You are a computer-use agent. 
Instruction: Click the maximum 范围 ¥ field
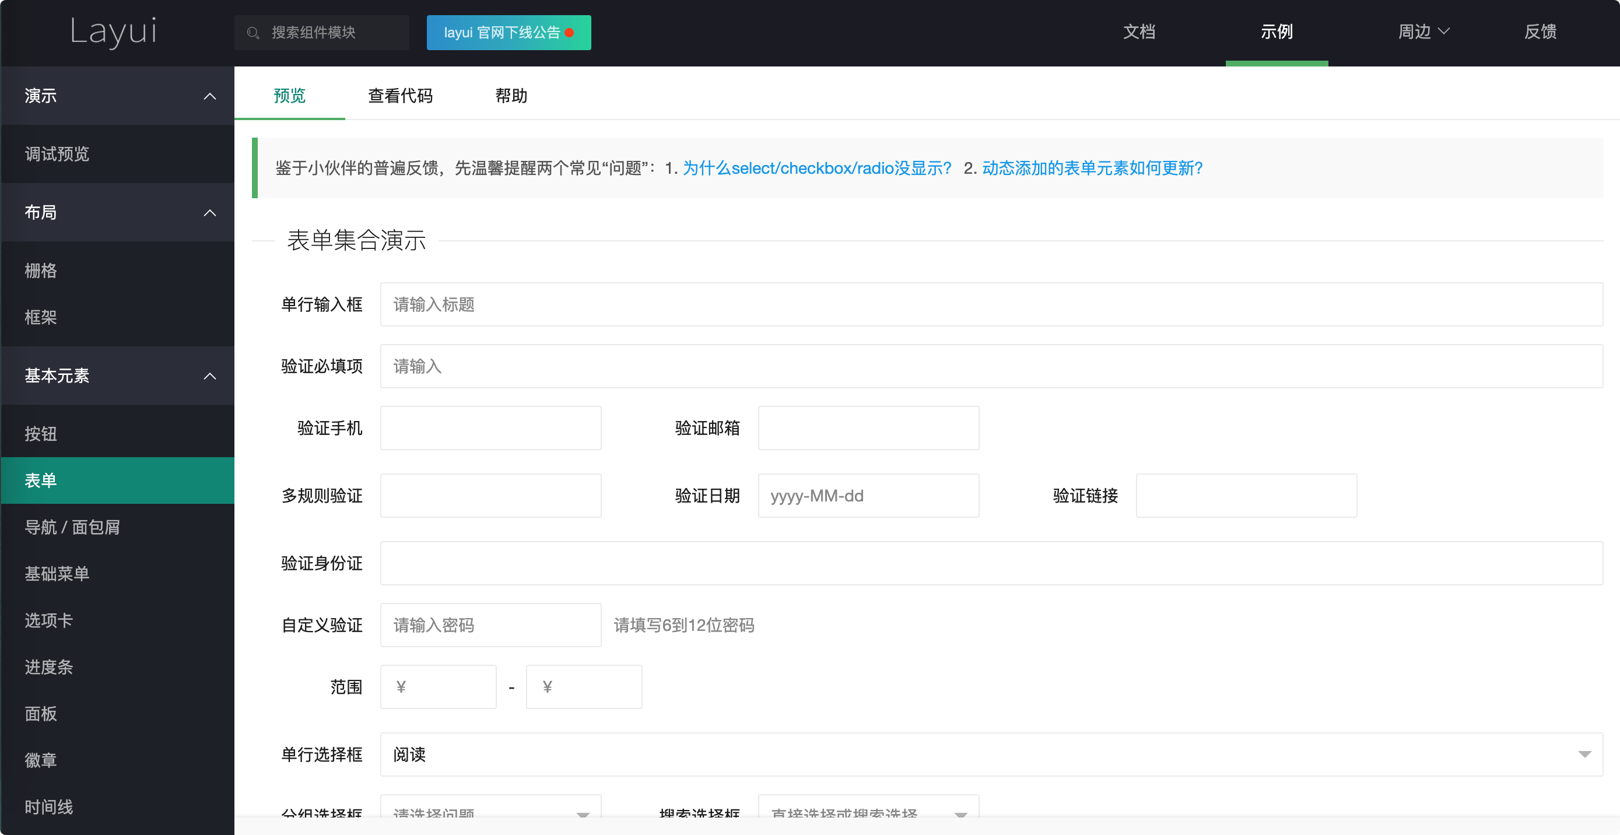[584, 687]
